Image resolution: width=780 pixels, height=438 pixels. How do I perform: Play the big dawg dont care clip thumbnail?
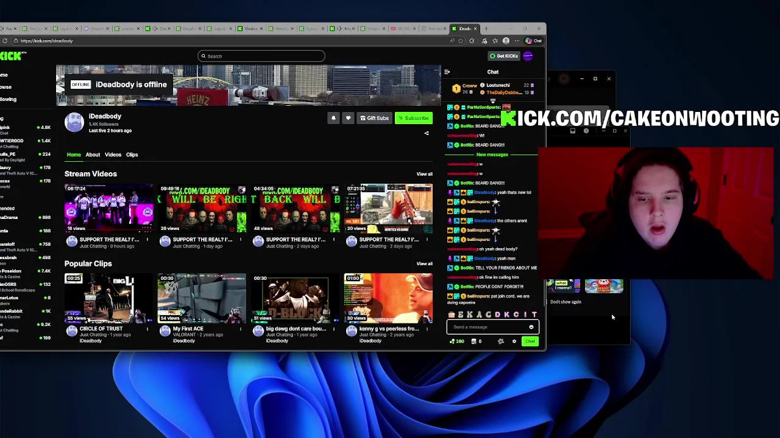tap(296, 298)
